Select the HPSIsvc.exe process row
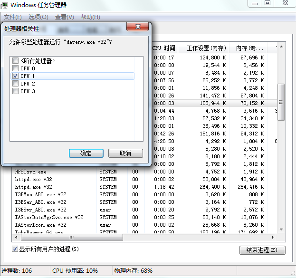Viewport: 296px width, 278px height. (31, 172)
